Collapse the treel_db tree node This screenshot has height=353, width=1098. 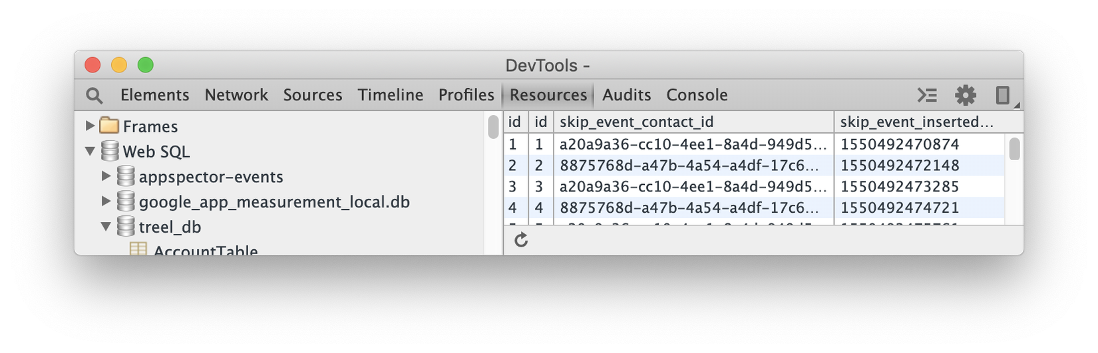[x=106, y=227]
